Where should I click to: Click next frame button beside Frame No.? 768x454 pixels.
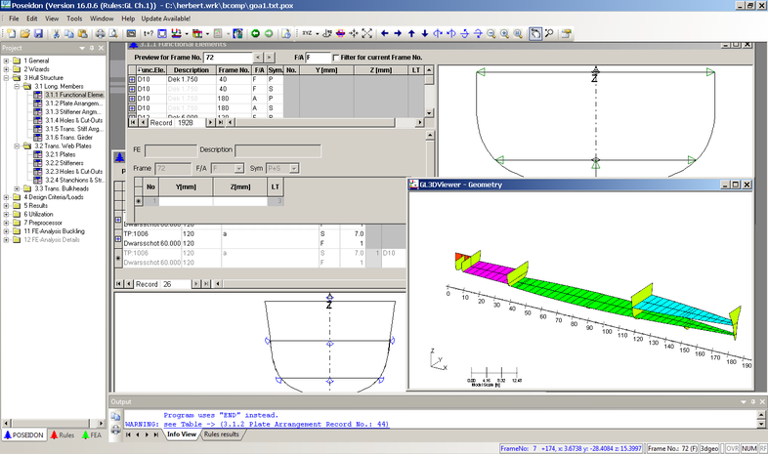(x=271, y=58)
